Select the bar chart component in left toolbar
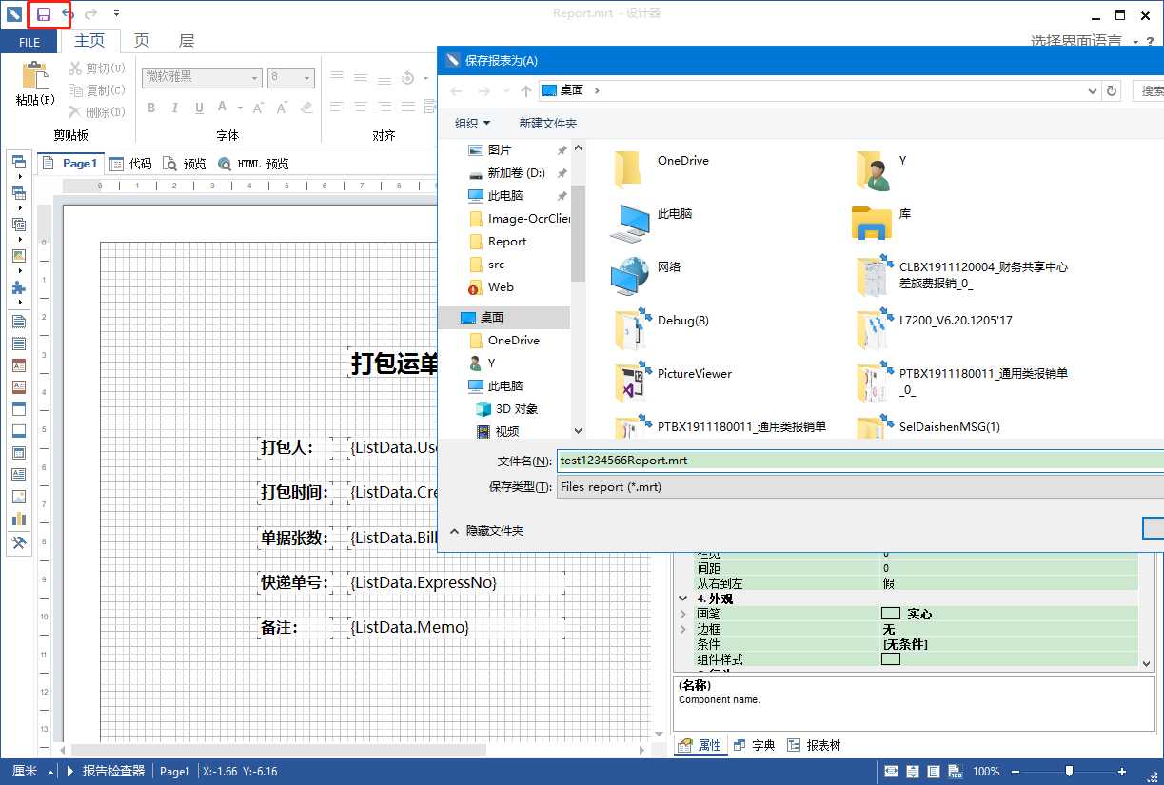1164x785 pixels. pyautogui.click(x=19, y=517)
